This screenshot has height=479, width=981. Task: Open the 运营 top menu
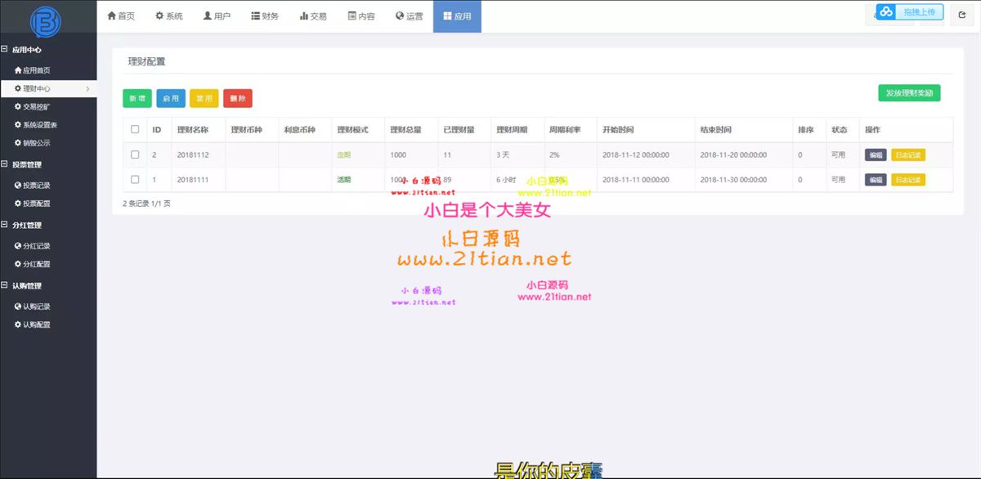pos(409,16)
